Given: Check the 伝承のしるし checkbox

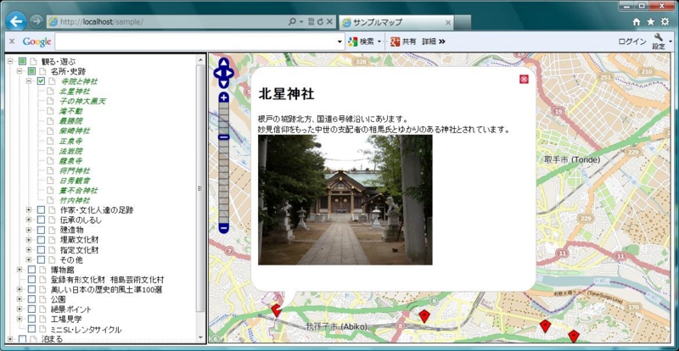Looking at the screenshot, I should coord(41,220).
